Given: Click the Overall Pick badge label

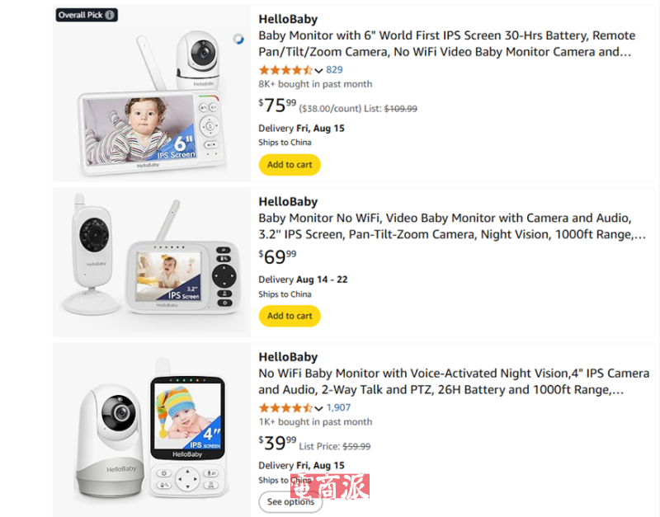Looking at the screenshot, I should pyautogui.click(x=80, y=15).
